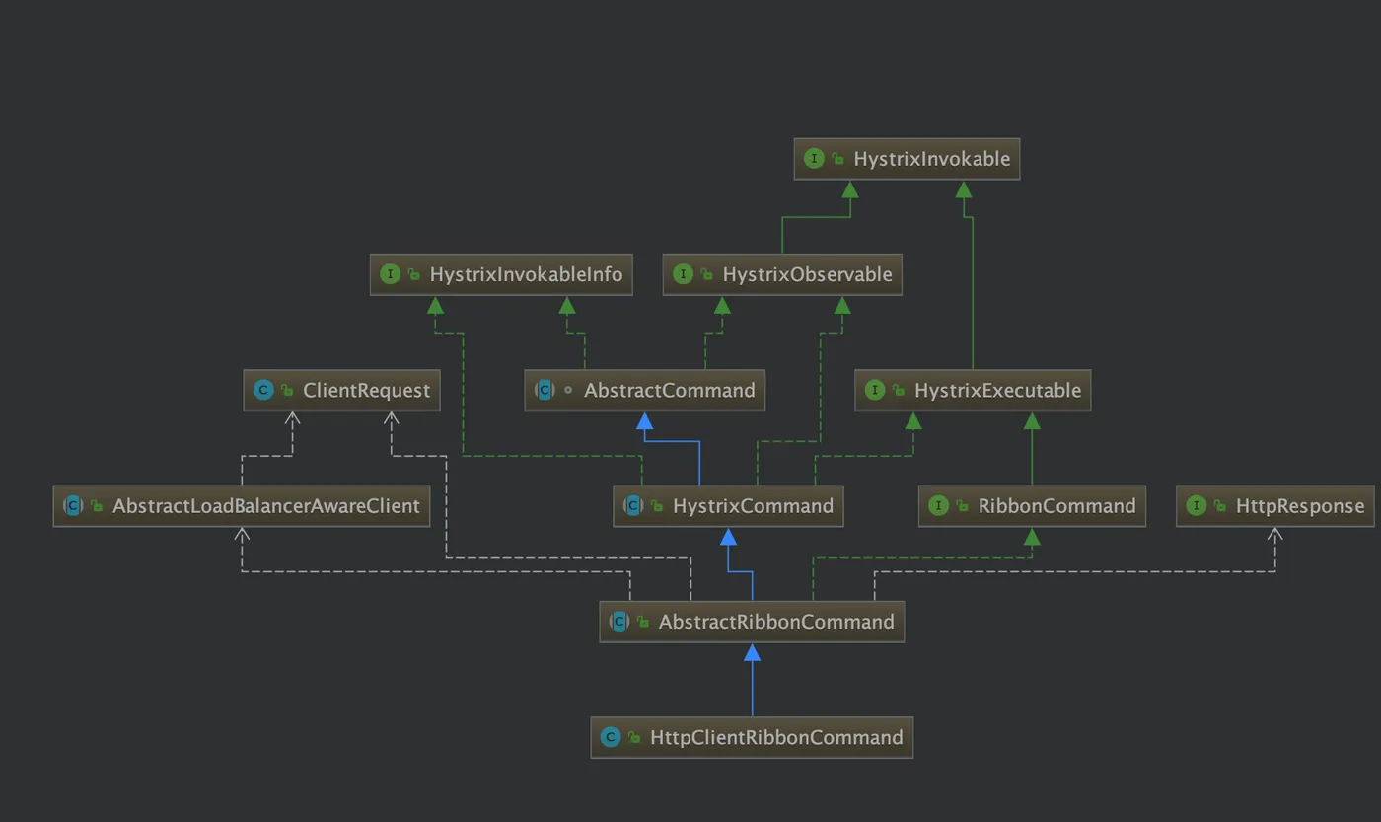The height and width of the screenshot is (822, 1381).
Task: Click the public lock icon beside HystrixInvokable
Action: tap(837, 159)
